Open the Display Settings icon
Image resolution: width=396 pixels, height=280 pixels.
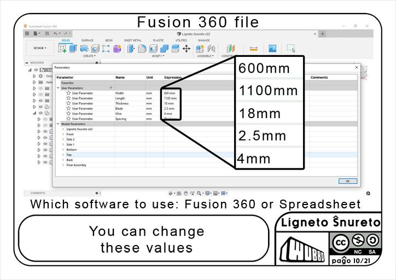click(x=208, y=194)
